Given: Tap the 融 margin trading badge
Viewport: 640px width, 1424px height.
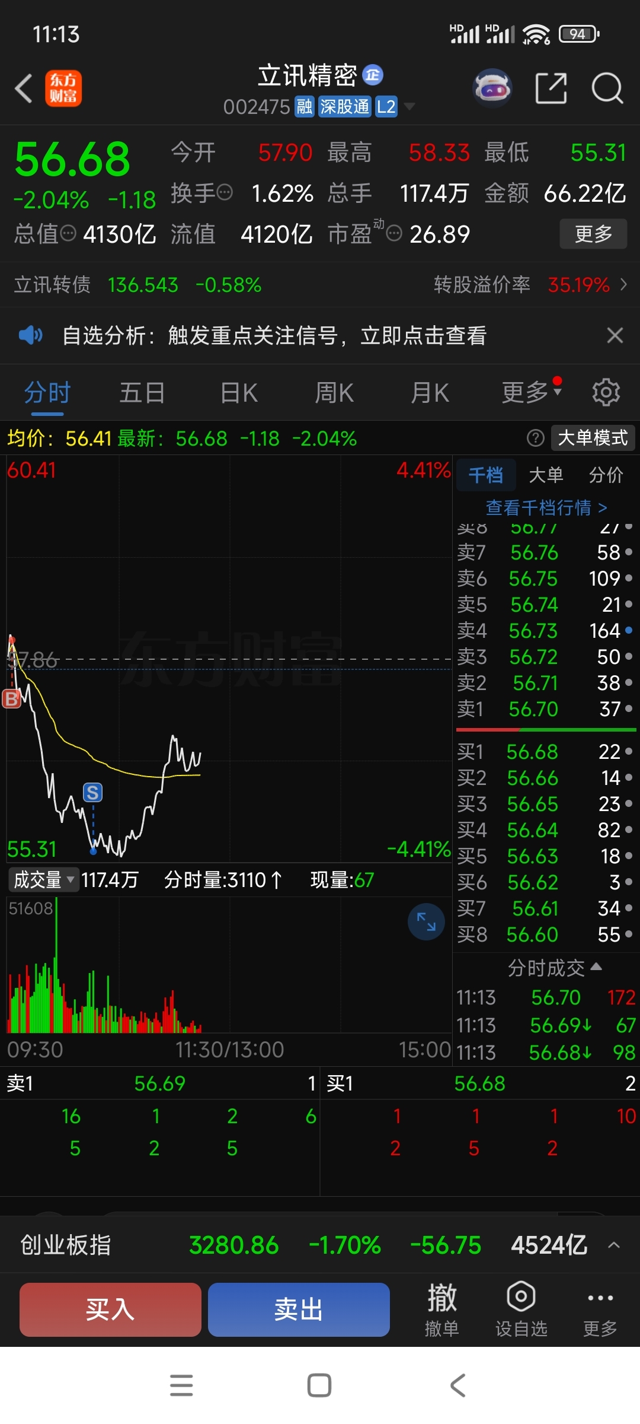Looking at the screenshot, I should click(x=305, y=107).
